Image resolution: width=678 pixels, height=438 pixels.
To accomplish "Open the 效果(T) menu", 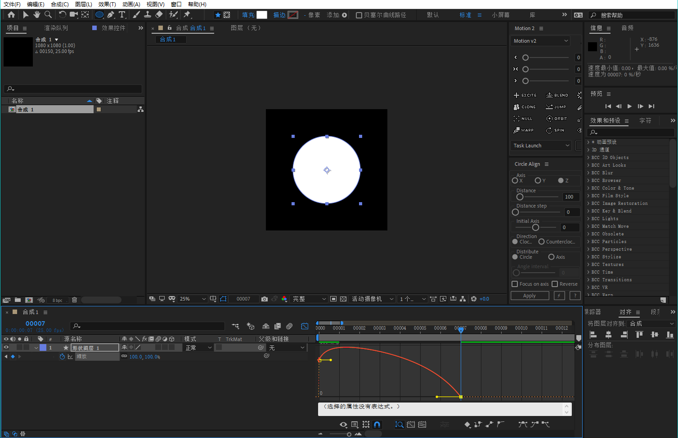I will click(x=107, y=4).
